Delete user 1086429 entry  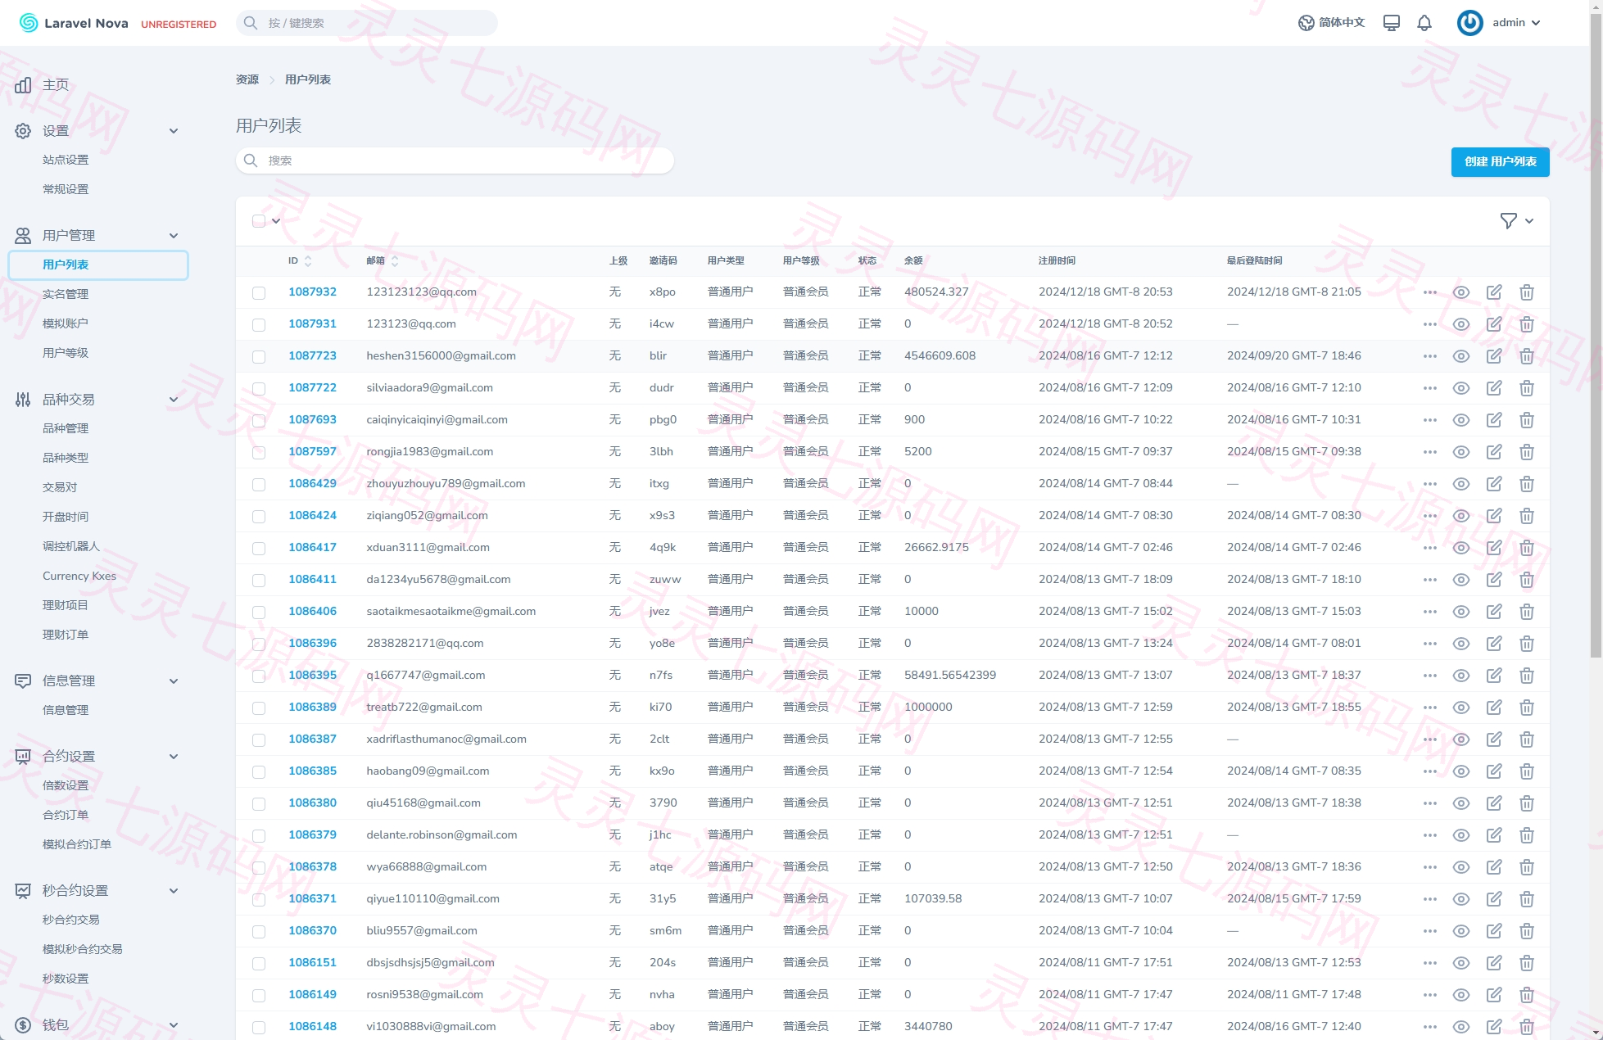point(1527,484)
